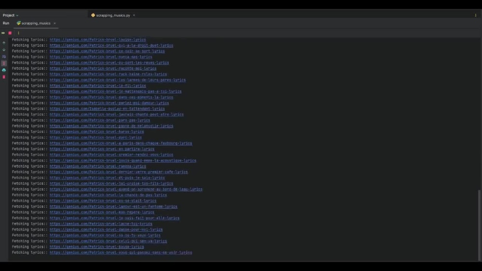
Task: Open the dans-ces-moments-la-lyrics link
Action: (111, 97)
